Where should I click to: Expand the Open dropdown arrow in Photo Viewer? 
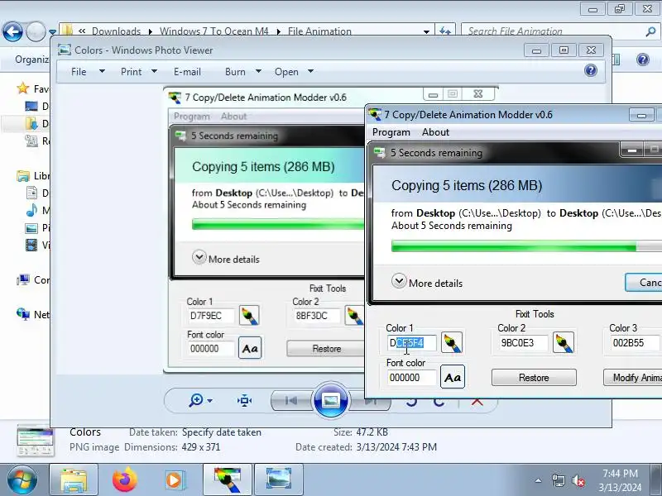coord(311,72)
